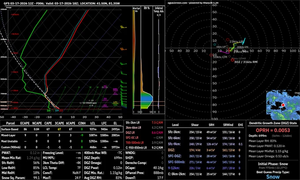
Task: Open the radar map thumbnail with red dot
Action: coord(283,105)
